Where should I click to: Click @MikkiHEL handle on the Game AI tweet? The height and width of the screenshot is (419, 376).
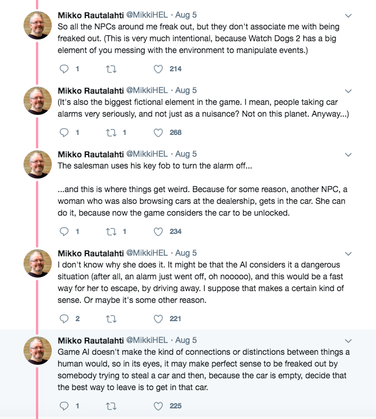click(147, 340)
